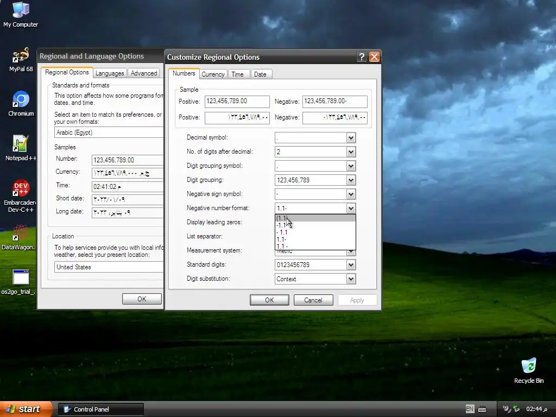Select the Embarcadero Dev-C++ desktop icon

[21, 196]
